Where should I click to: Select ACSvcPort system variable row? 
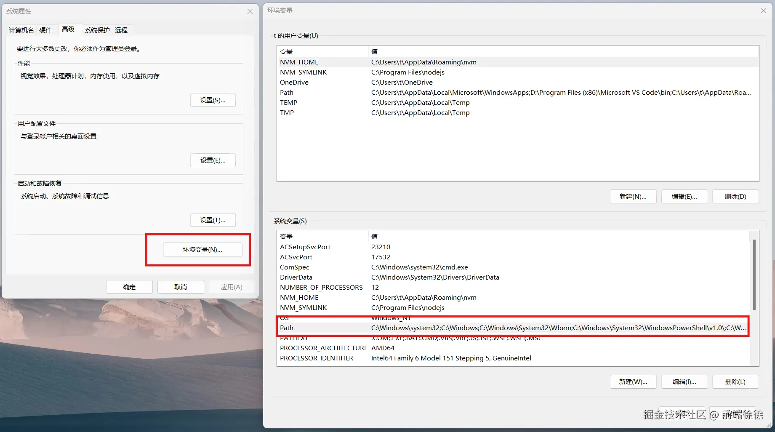point(514,257)
